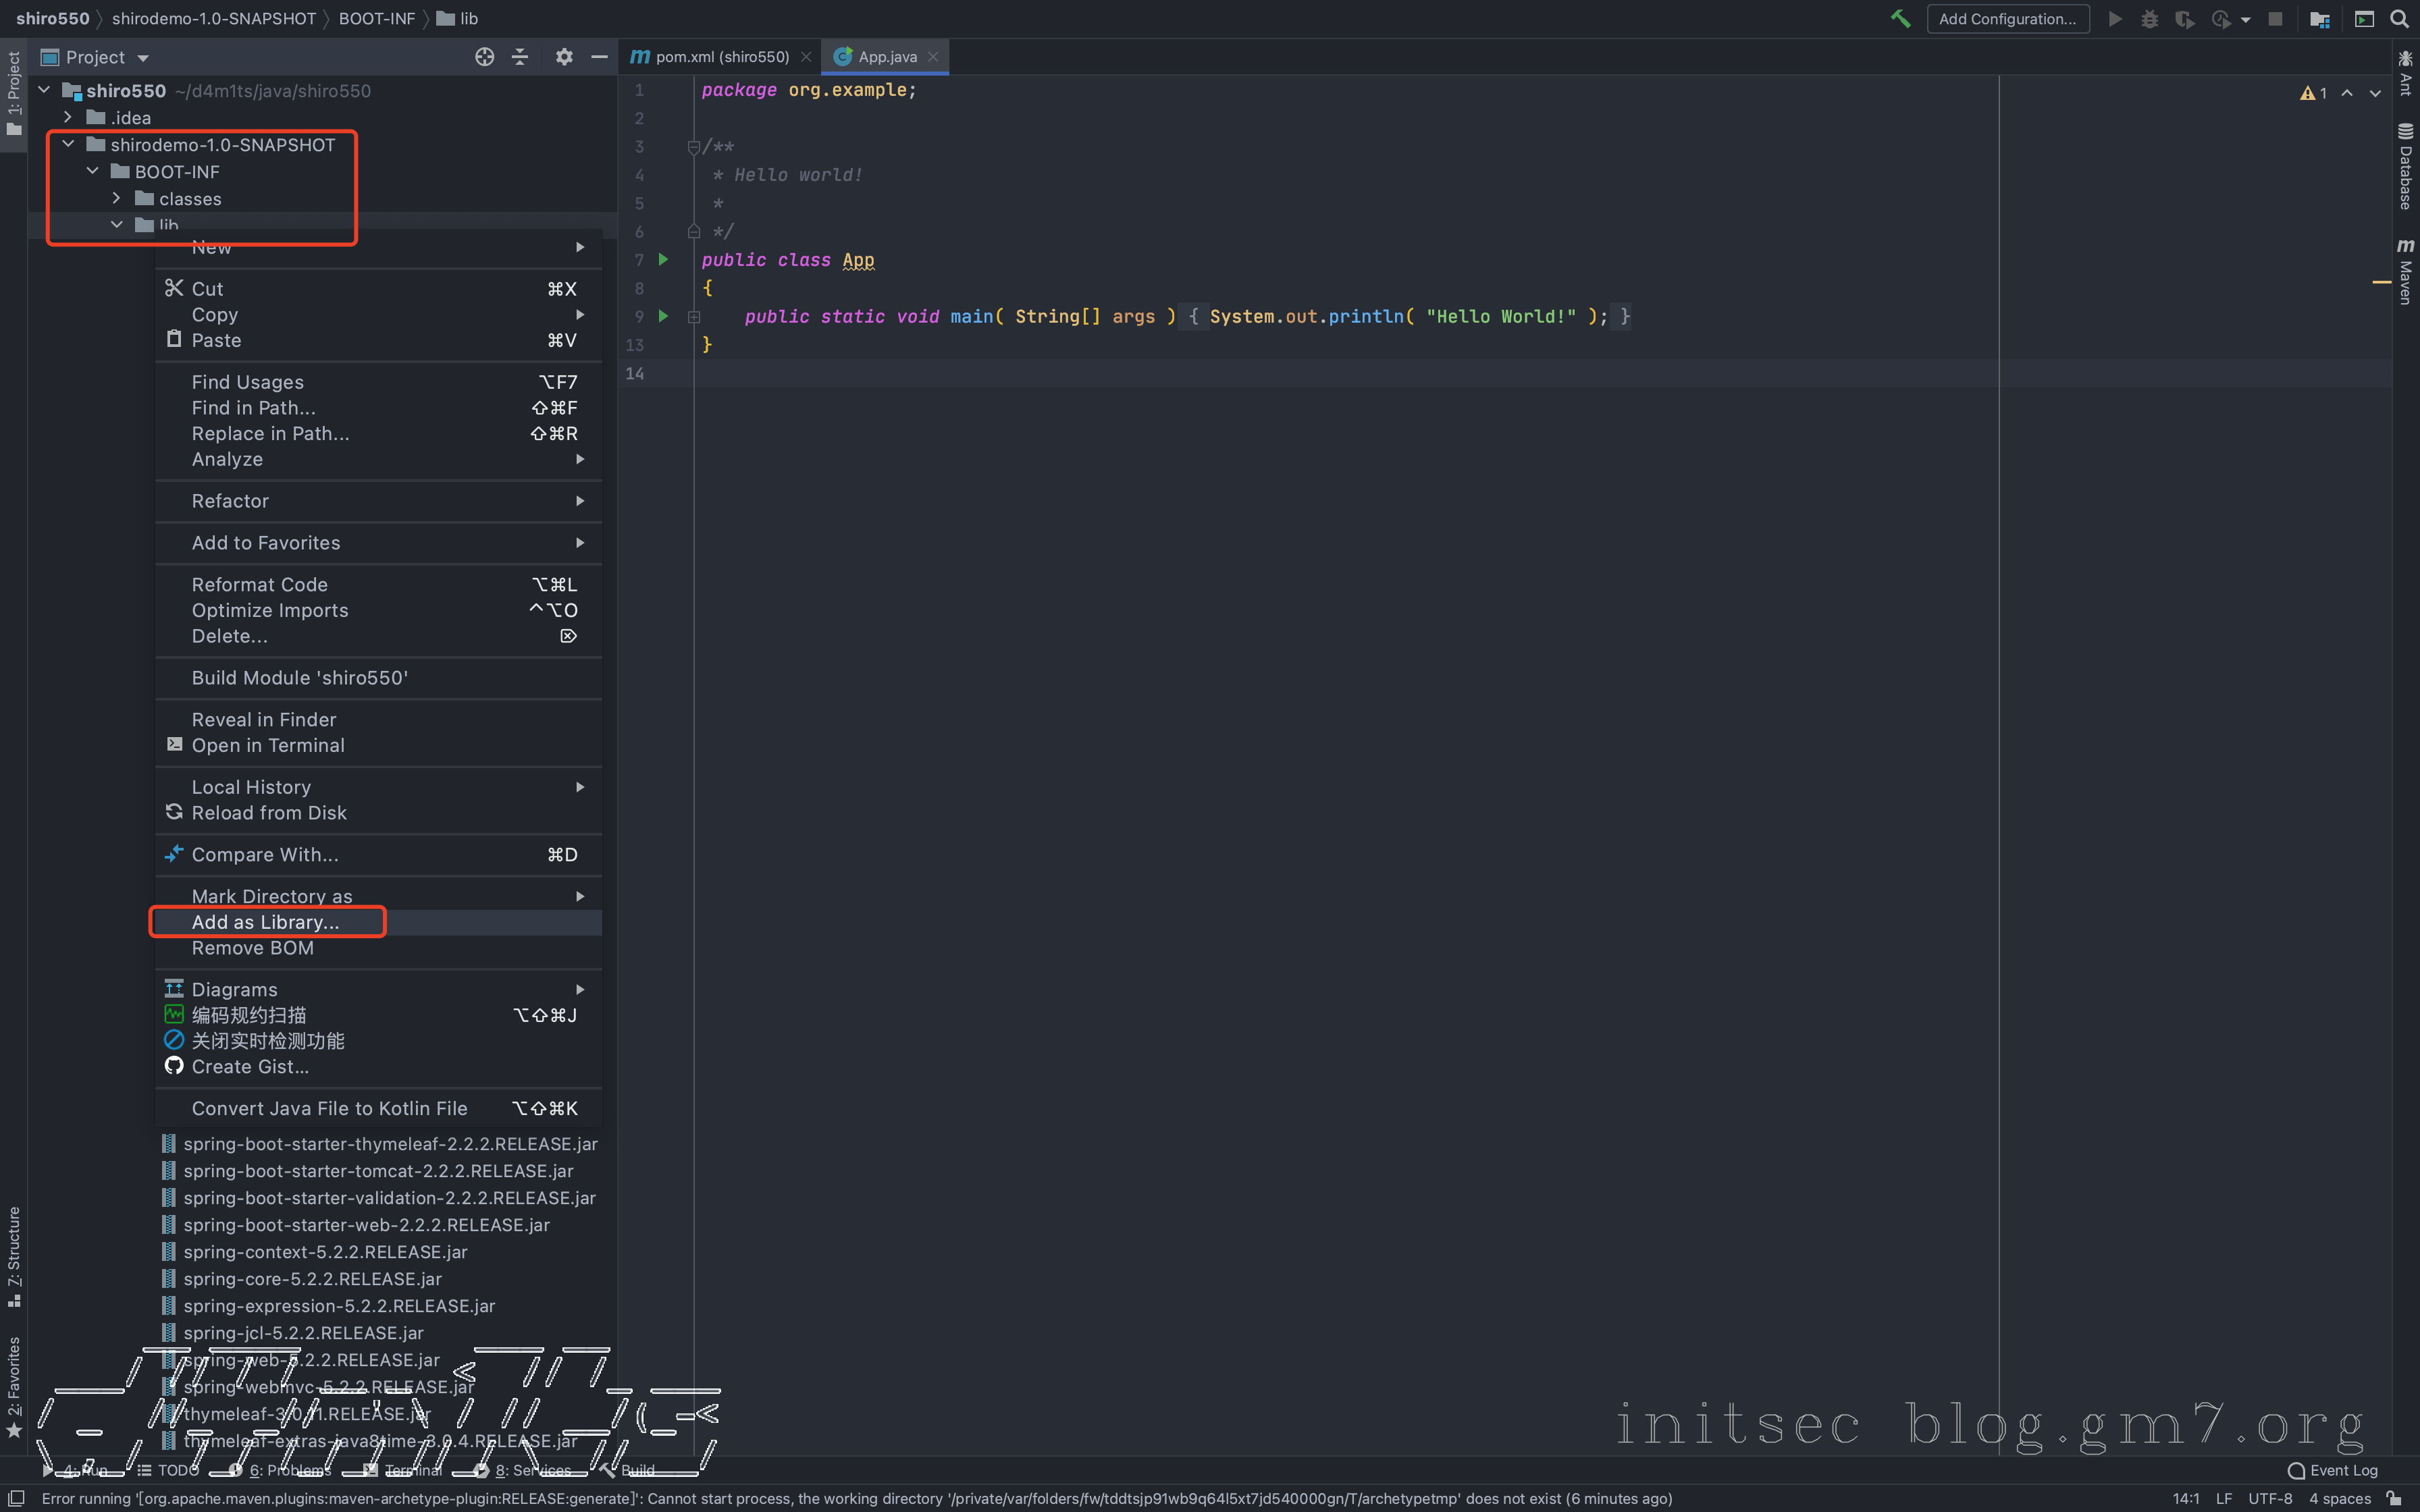Click the Build project hammer icon
2420x1512 pixels.
[x=1900, y=19]
